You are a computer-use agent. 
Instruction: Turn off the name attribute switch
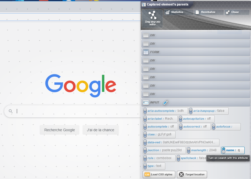pyautogui.click(x=224, y=150)
